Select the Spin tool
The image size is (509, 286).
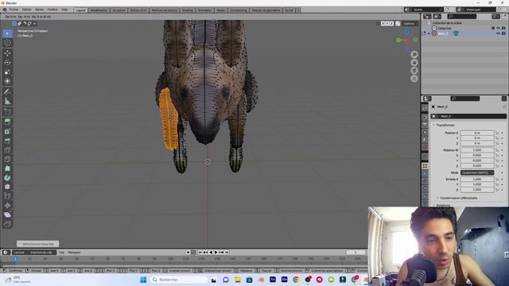coord(7,178)
